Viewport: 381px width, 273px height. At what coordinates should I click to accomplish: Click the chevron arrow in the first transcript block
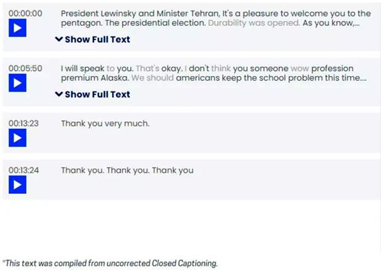click(x=59, y=39)
